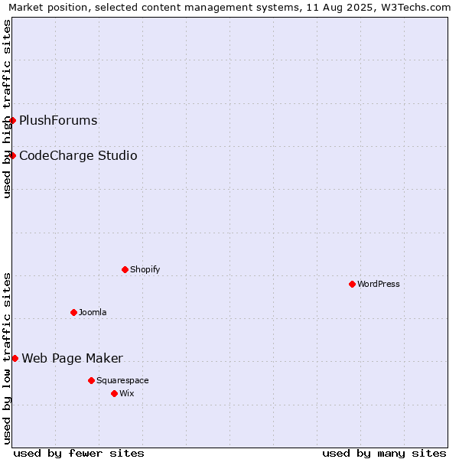Select the 'Squarespace' label text
This screenshot has width=459, height=459.
click(x=122, y=380)
